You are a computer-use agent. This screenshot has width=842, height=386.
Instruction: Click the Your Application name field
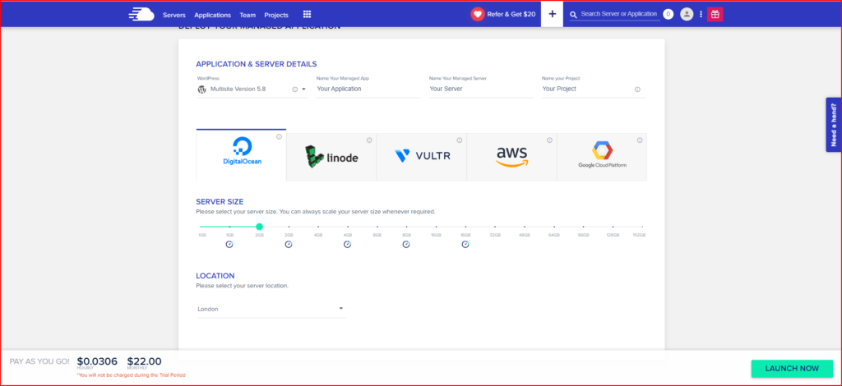point(368,89)
